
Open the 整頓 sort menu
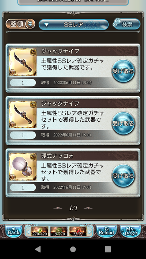pos(20,24)
